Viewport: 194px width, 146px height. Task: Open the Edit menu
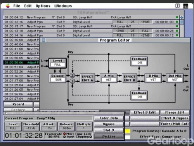point(28,6)
